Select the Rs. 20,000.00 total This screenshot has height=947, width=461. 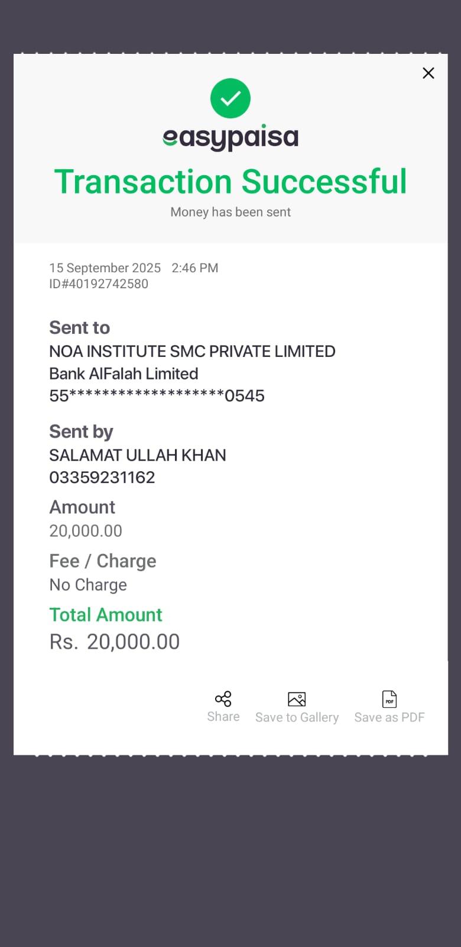(x=115, y=642)
